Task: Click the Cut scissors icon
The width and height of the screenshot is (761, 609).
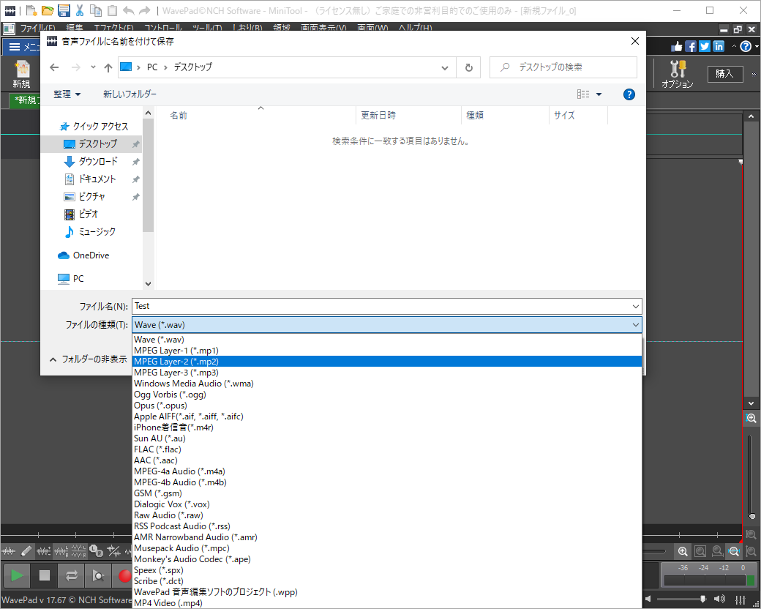Action: [x=80, y=10]
